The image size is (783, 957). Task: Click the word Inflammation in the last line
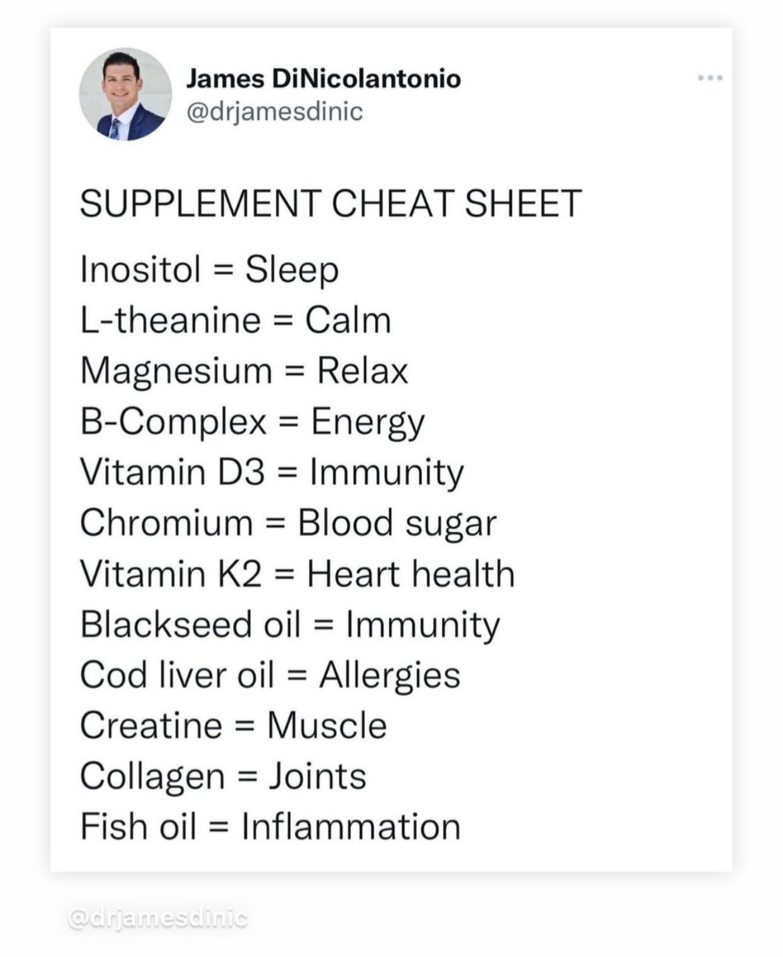(351, 827)
